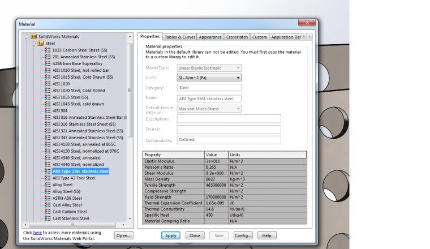Click the icon beside AISI 347 Annealed Stainless Steel (SS)
Viewport: 430px width, 249px height.
click(48, 138)
